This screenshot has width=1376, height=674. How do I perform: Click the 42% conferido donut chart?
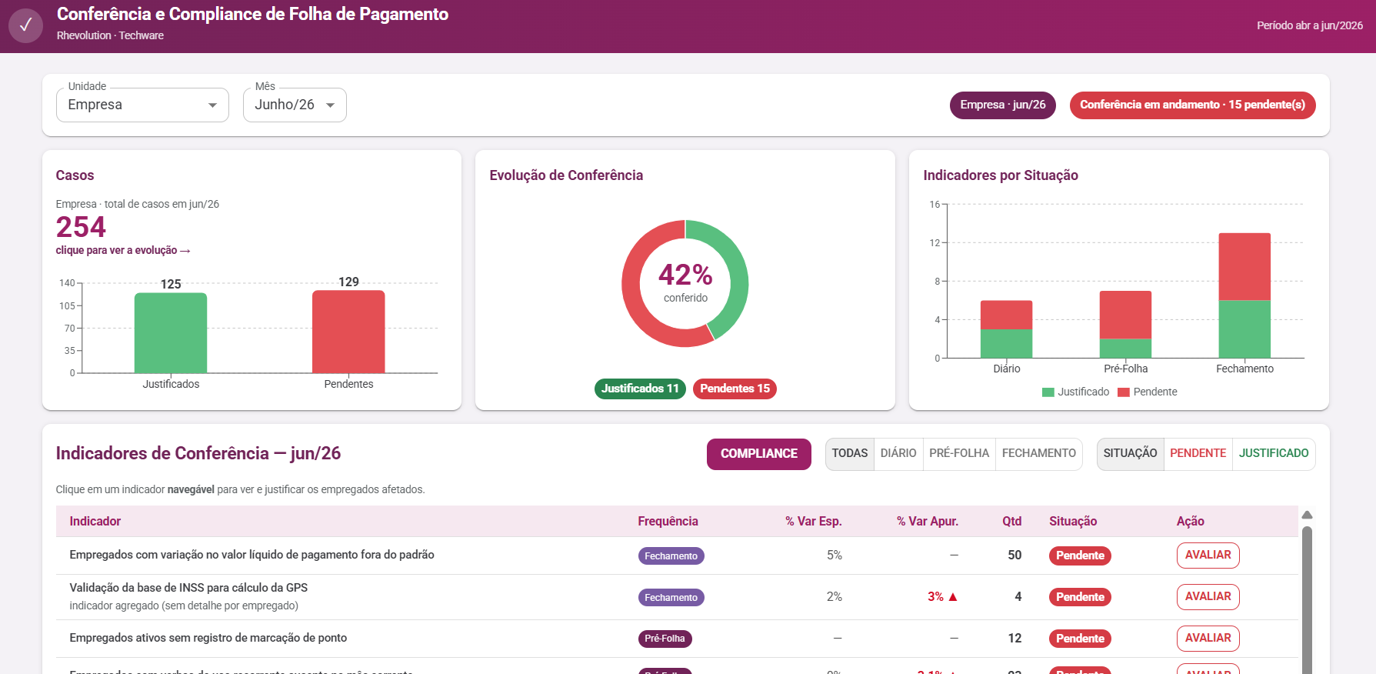point(685,283)
